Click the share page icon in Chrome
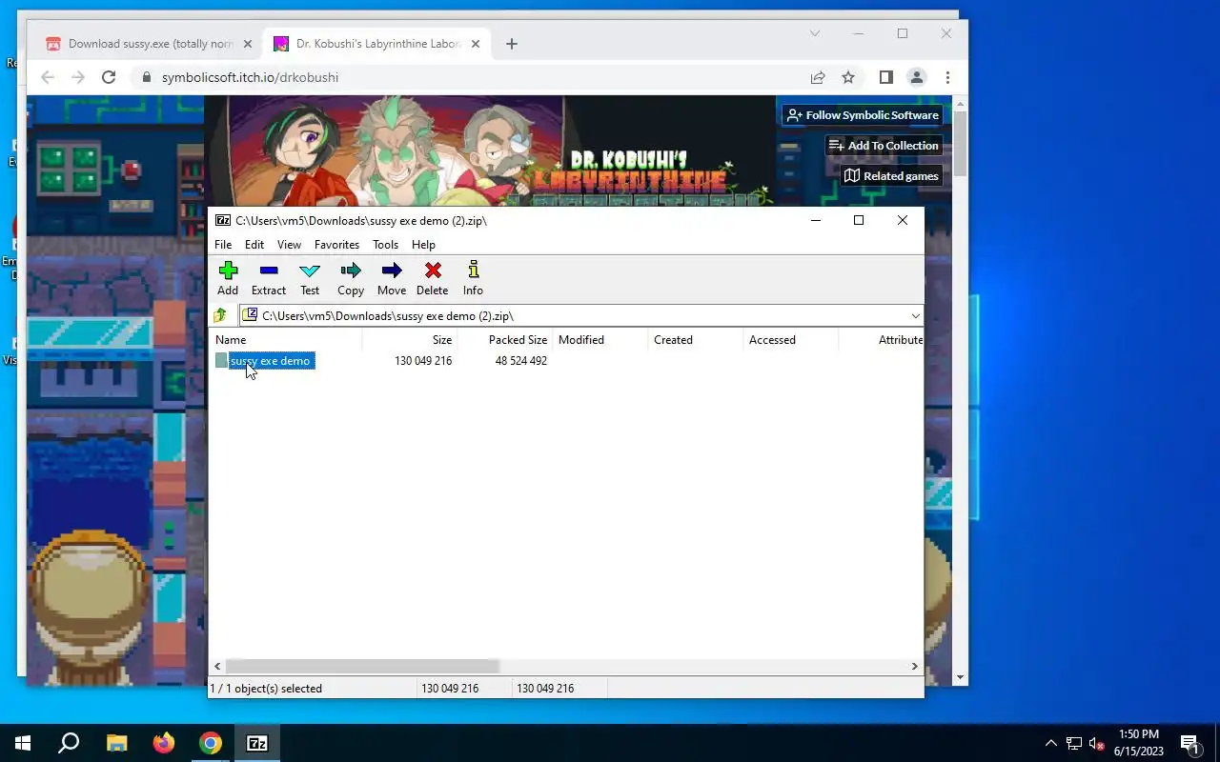 coord(818,77)
